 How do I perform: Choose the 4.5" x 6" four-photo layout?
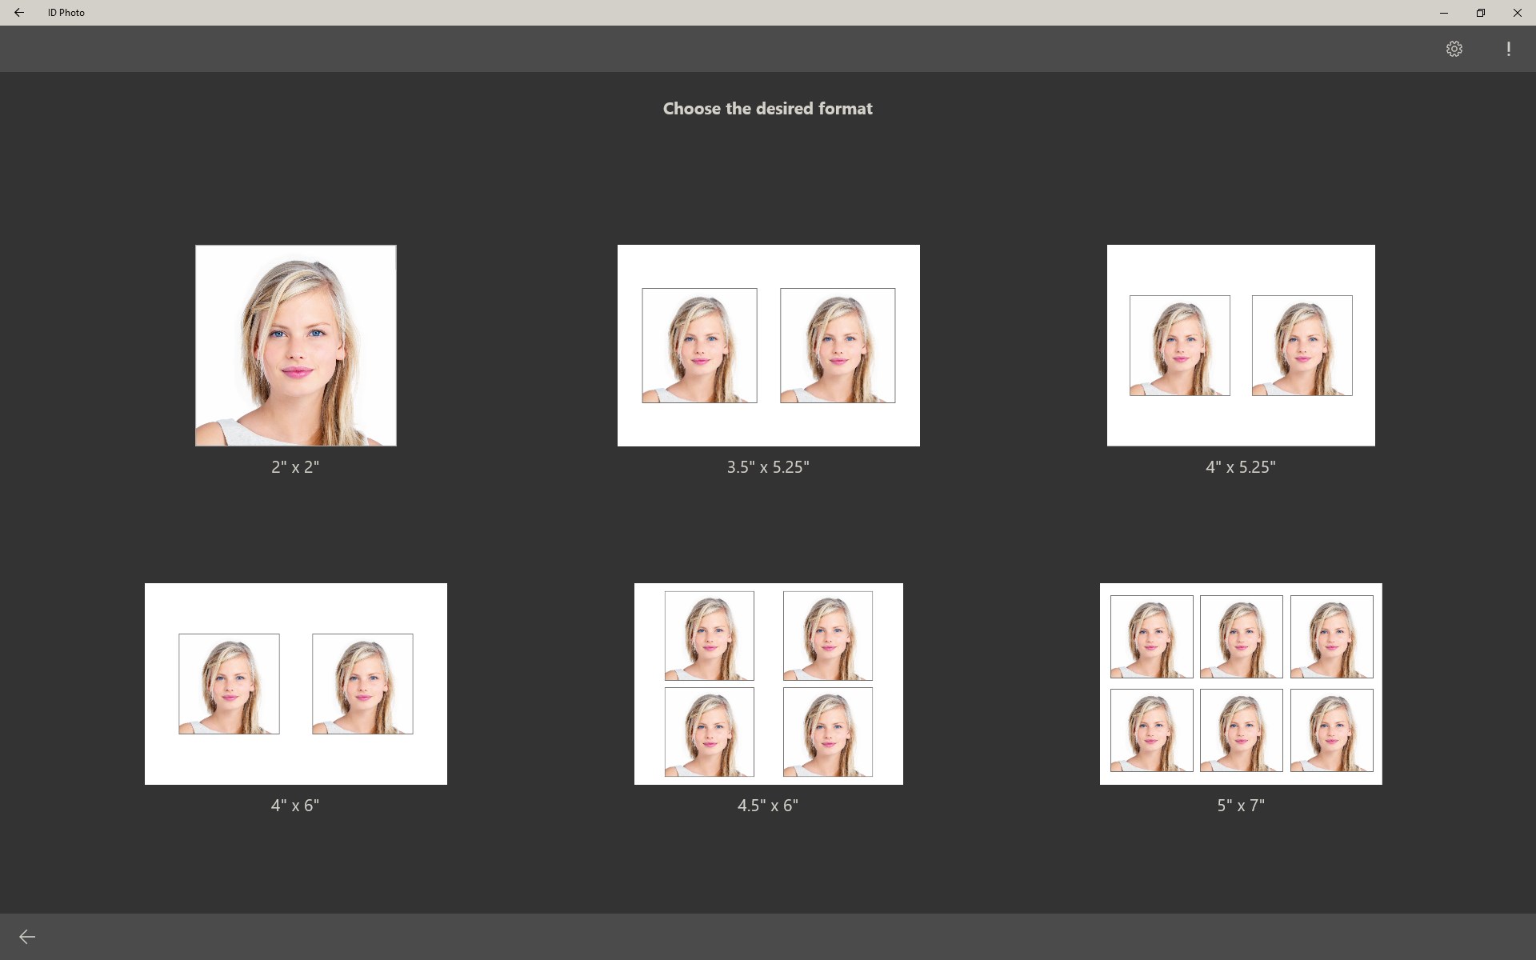point(768,684)
